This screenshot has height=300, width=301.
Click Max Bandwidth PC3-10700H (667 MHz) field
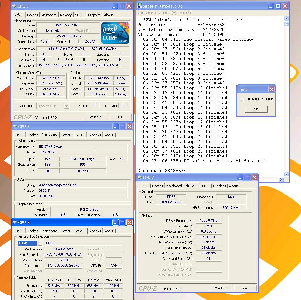point(64,254)
